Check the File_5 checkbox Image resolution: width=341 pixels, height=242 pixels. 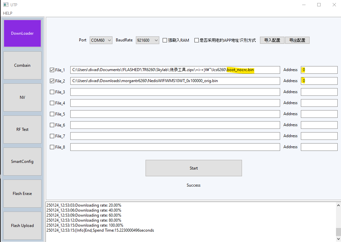(x=52, y=114)
